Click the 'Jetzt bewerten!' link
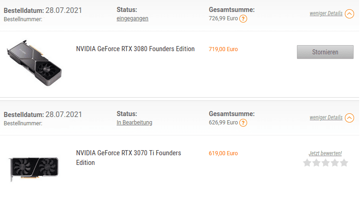Screen dimensions: 361x199 (x=325, y=153)
